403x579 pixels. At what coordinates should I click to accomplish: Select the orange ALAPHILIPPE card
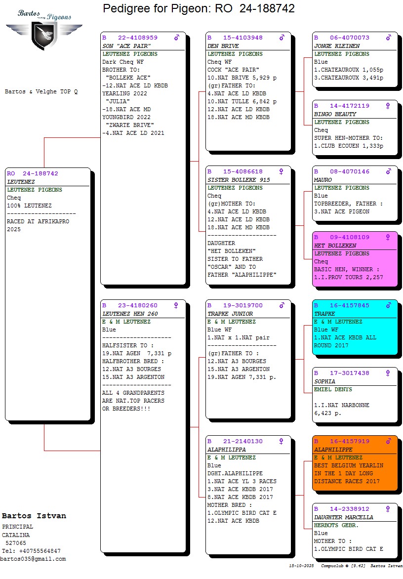pyautogui.click(x=355, y=463)
